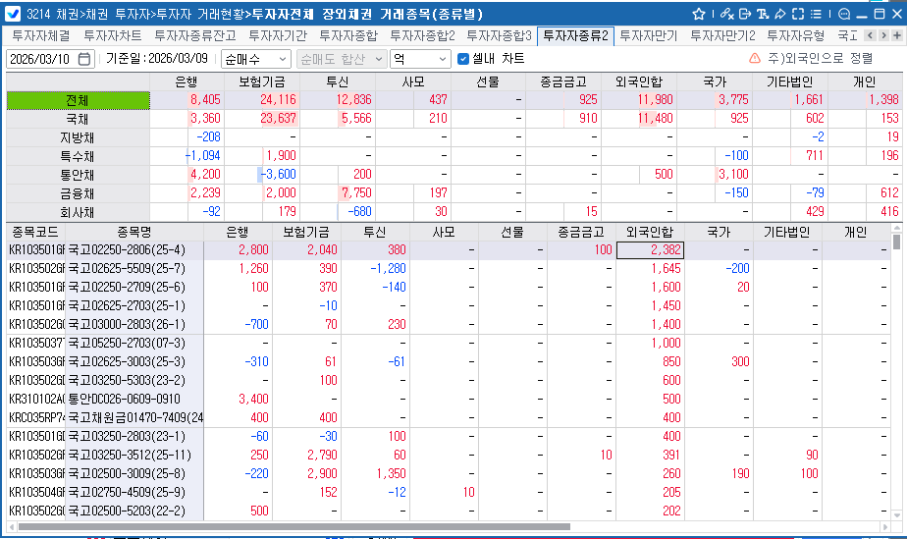This screenshot has width=907, height=539.
Task: Click the 외국인합 column header in lower table
Action: point(650,232)
